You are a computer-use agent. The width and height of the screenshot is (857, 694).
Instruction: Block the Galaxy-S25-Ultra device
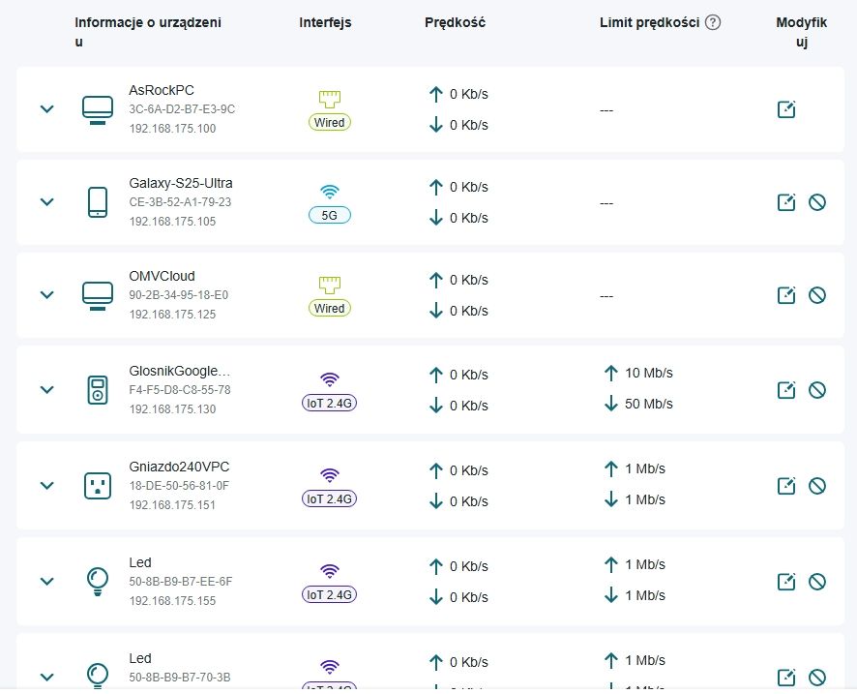point(816,202)
